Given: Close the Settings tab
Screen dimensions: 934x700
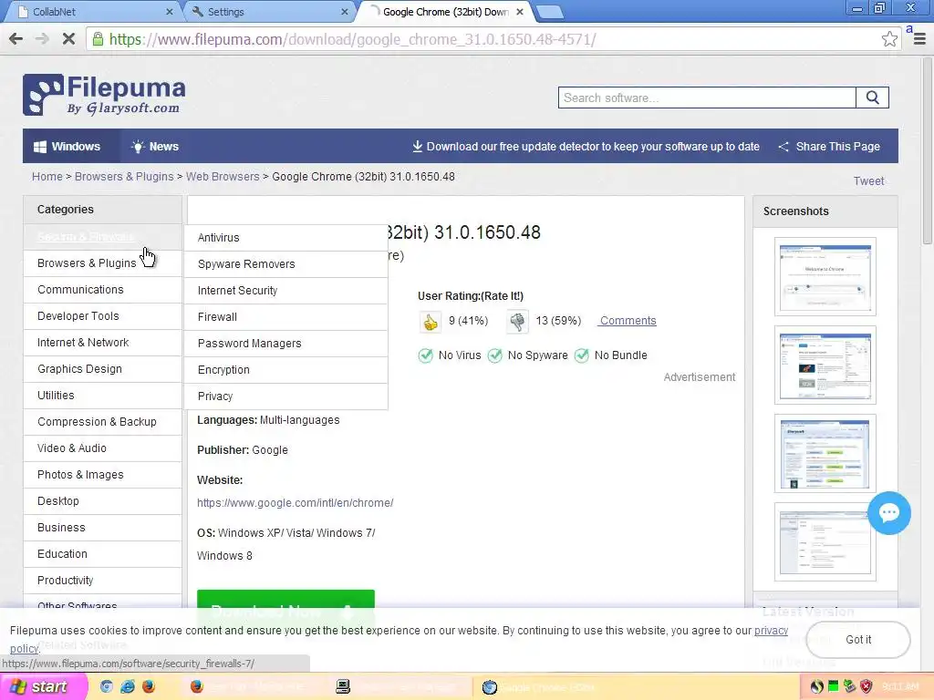Looking at the screenshot, I should click(344, 11).
